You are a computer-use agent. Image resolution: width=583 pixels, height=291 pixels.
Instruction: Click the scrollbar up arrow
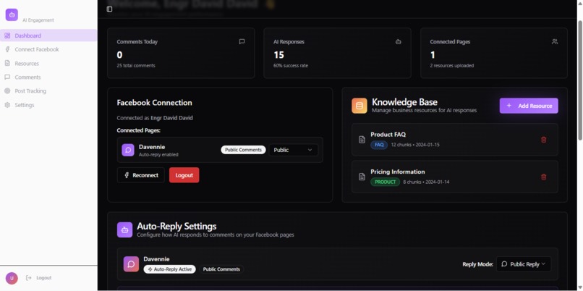click(580, 3)
